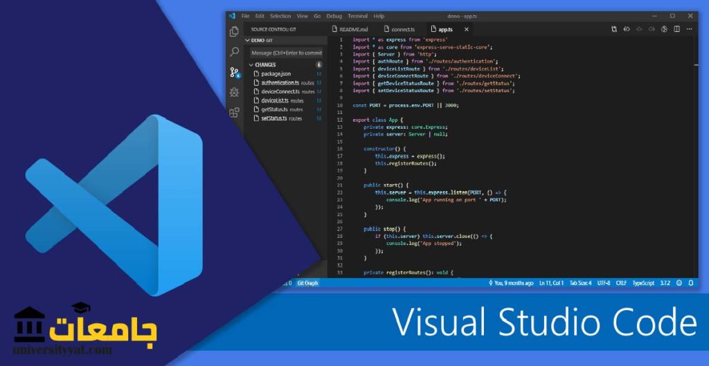Click Git Graph in the status bar
Image resolution: width=709 pixels, height=366 pixels.
click(307, 283)
